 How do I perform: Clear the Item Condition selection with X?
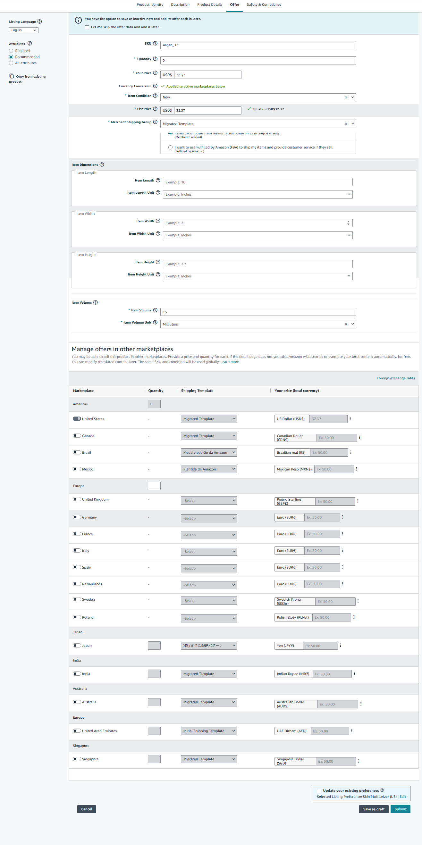(x=346, y=97)
